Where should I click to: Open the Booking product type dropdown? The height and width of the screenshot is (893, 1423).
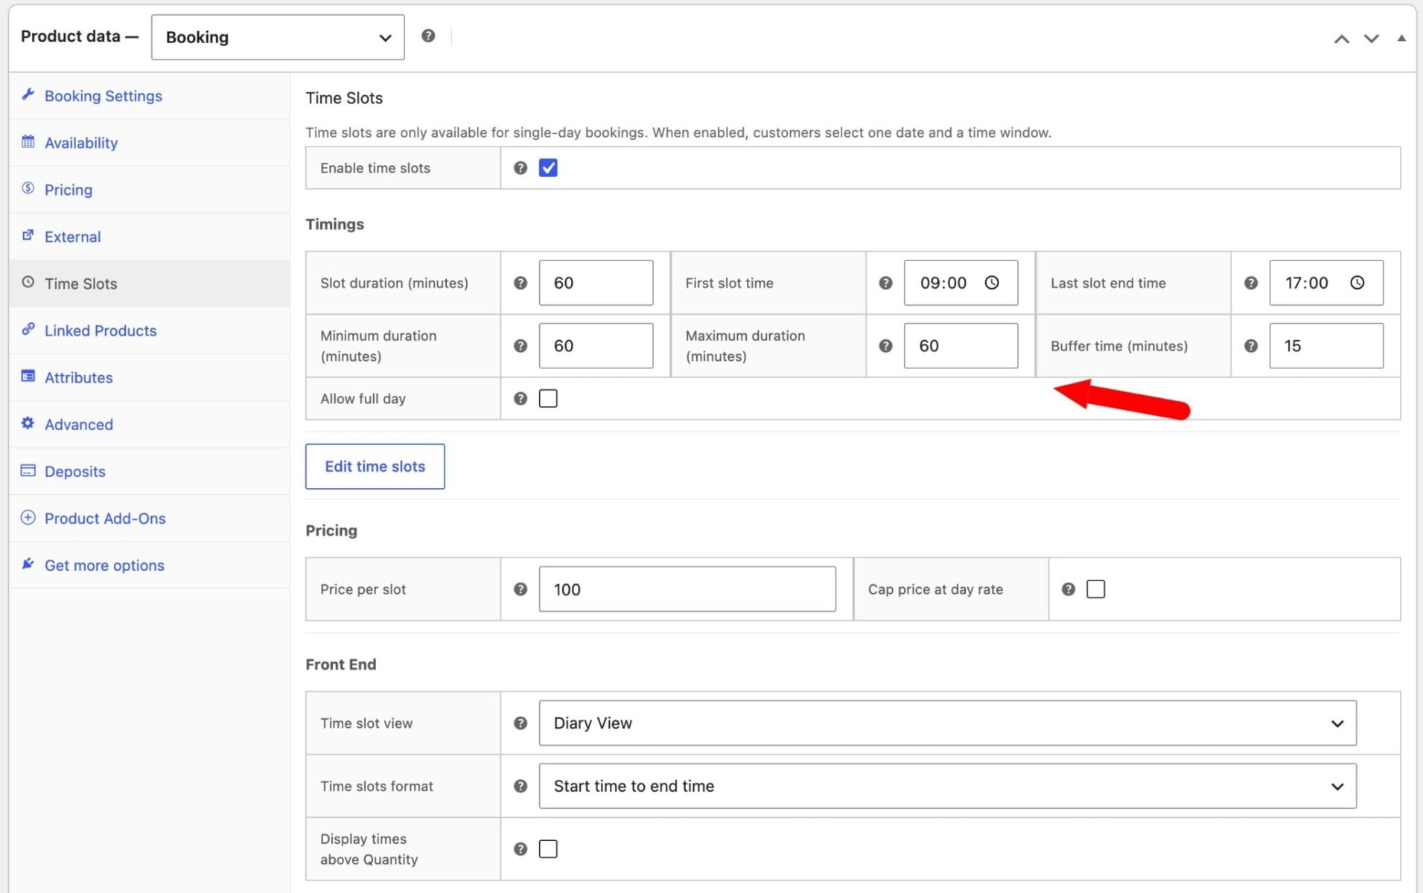(x=278, y=37)
